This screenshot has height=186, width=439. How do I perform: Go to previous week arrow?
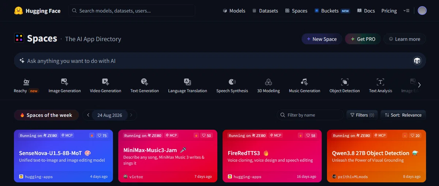(88, 115)
